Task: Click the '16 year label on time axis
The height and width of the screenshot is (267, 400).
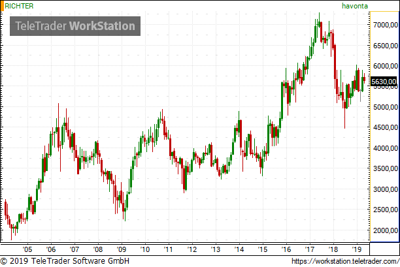Action: click(x=286, y=249)
